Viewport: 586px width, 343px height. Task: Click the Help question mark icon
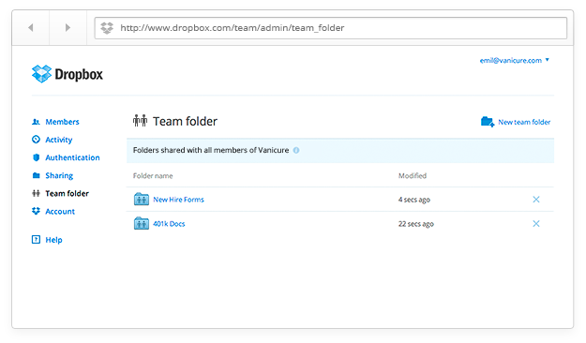[x=36, y=240]
